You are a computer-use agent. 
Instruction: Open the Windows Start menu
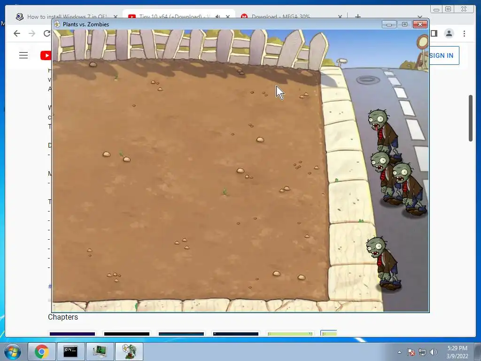pyautogui.click(x=12, y=352)
